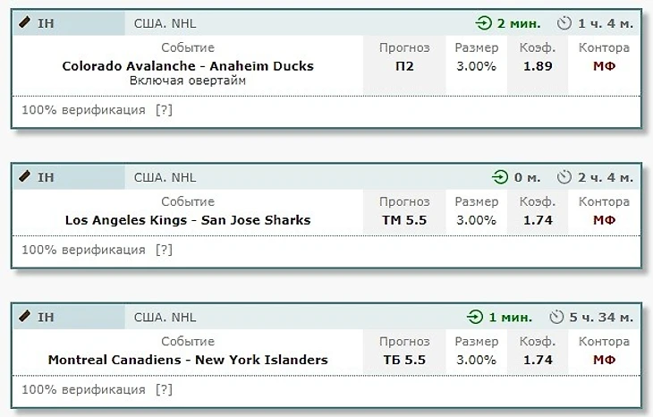Click the clock icon next to 1 ч. 4 м.
653x417 pixels.
[x=564, y=23]
